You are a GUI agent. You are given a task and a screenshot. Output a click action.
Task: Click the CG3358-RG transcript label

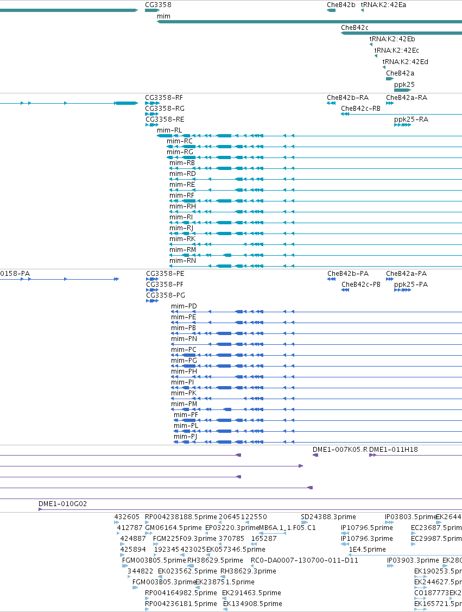(164, 109)
